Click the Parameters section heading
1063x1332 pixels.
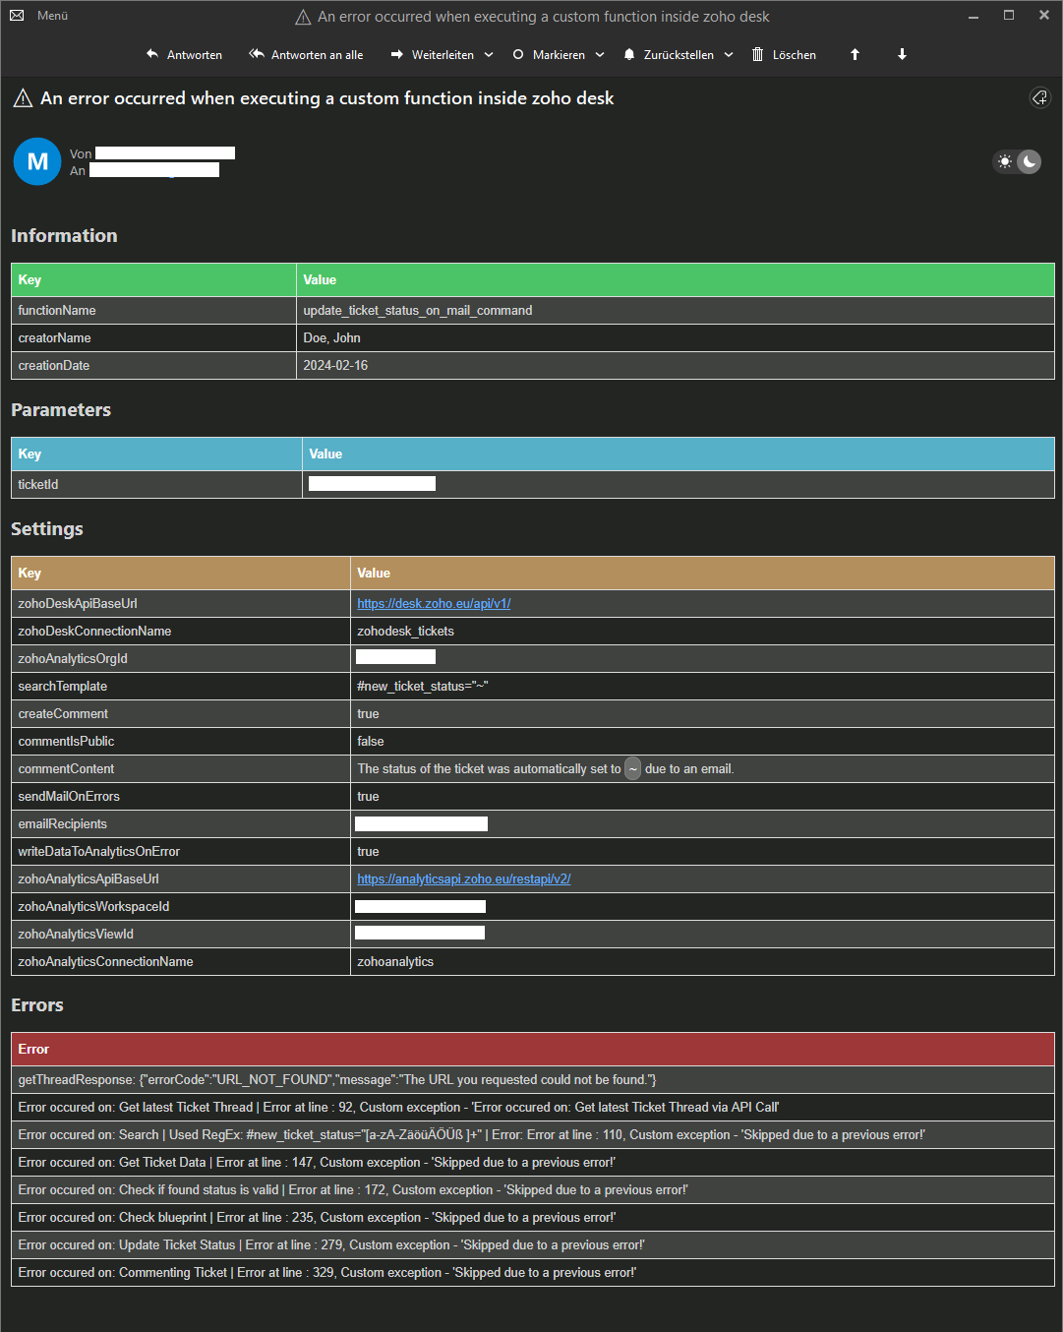pos(61,410)
